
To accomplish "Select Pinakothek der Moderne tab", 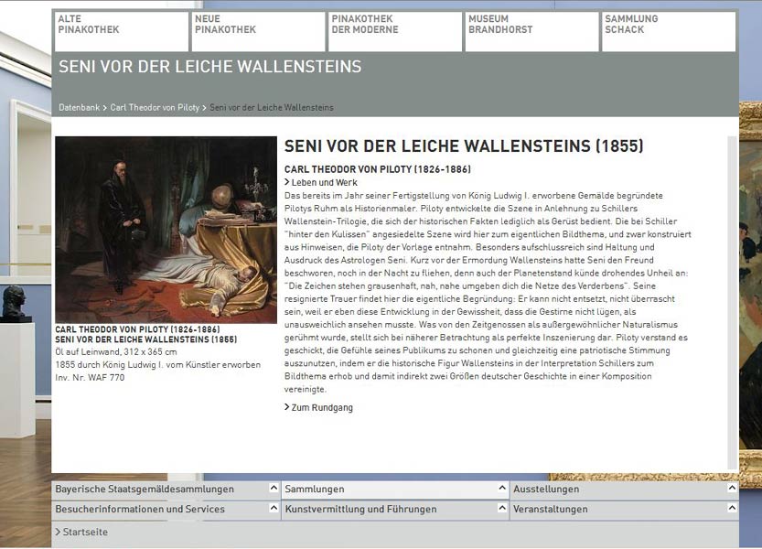I will coord(395,31).
